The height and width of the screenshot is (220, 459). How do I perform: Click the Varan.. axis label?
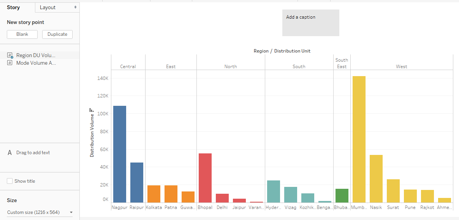pyautogui.click(x=256, y=208)
